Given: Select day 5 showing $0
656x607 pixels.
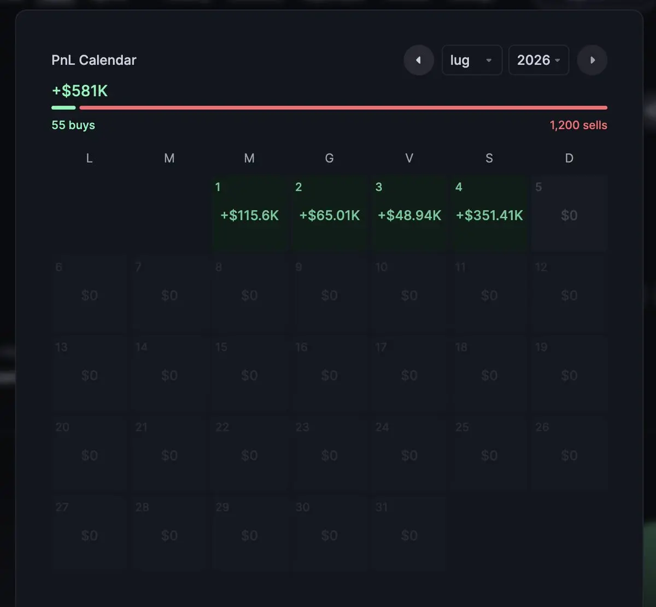Looking at the screenshot, I should click(569, 213).
